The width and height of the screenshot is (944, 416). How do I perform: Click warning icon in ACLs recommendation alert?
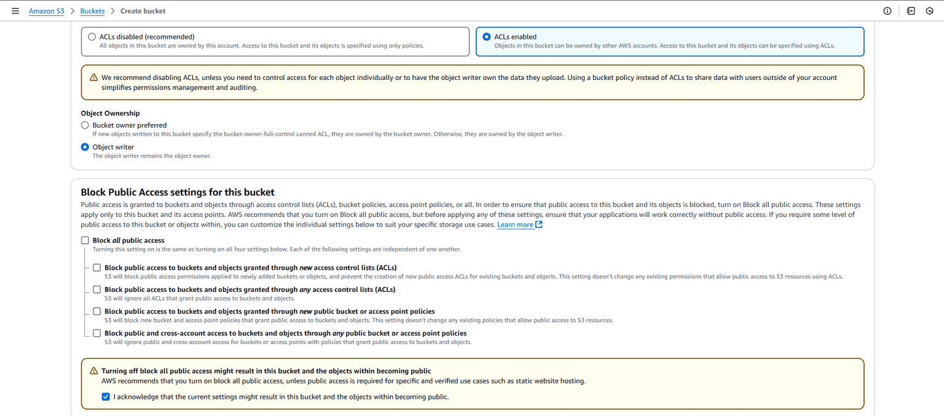[x=93, y=78]
